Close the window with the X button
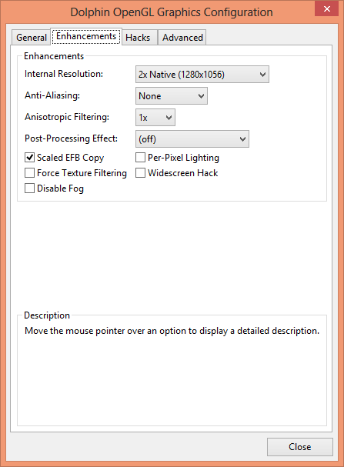Image resolution: width=344 pixels, height=467 pixels. click(327, 8)
